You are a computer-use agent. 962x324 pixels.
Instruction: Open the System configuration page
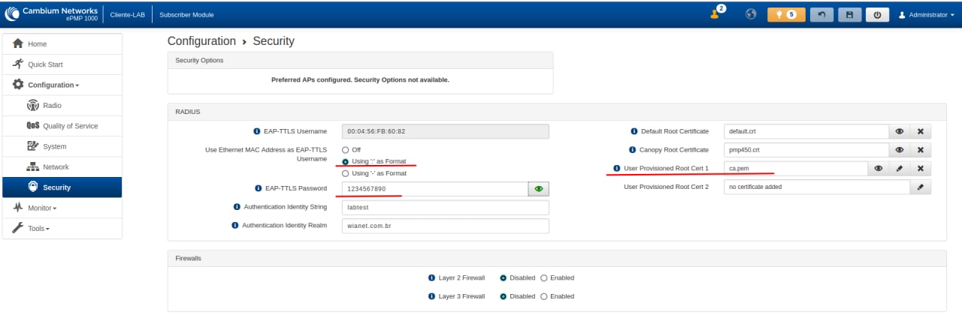tap(62, 146)
